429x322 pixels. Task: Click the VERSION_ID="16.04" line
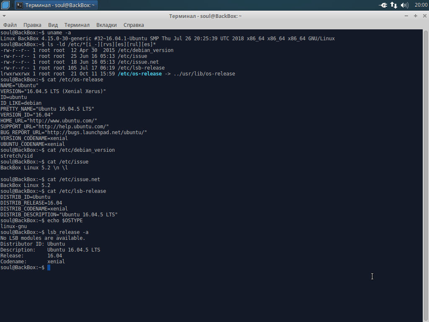coord(26,115)
